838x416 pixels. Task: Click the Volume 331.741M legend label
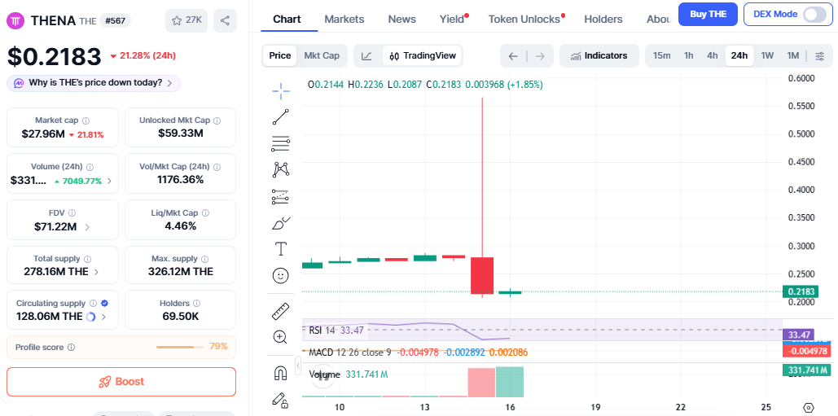[x=349, y=374]
